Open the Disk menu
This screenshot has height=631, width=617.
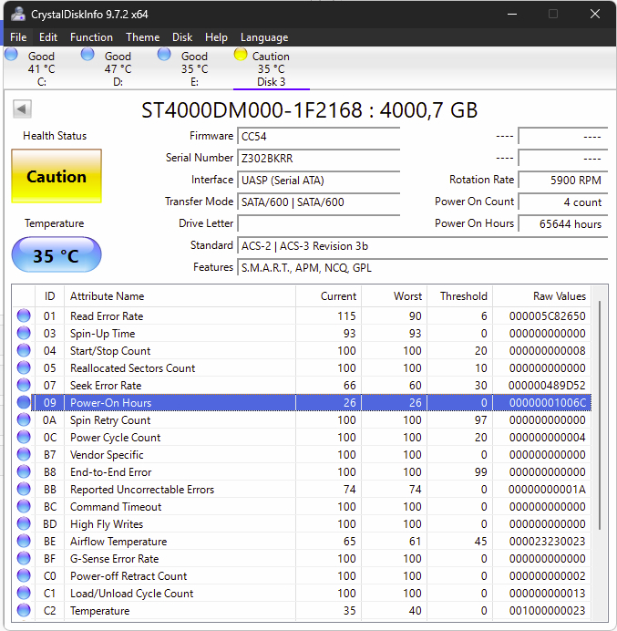point(182,37)
